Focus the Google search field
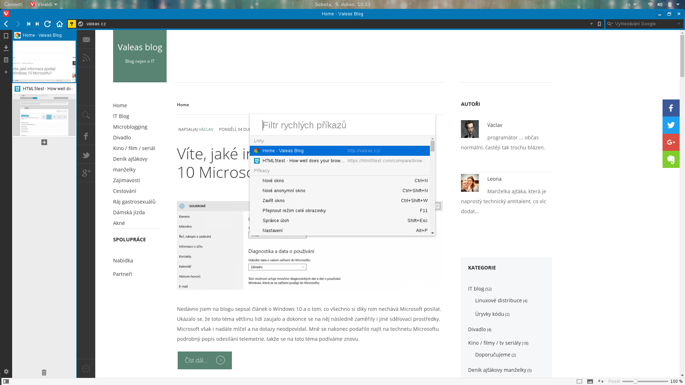The image size is (685, 385). pos(645,24)
